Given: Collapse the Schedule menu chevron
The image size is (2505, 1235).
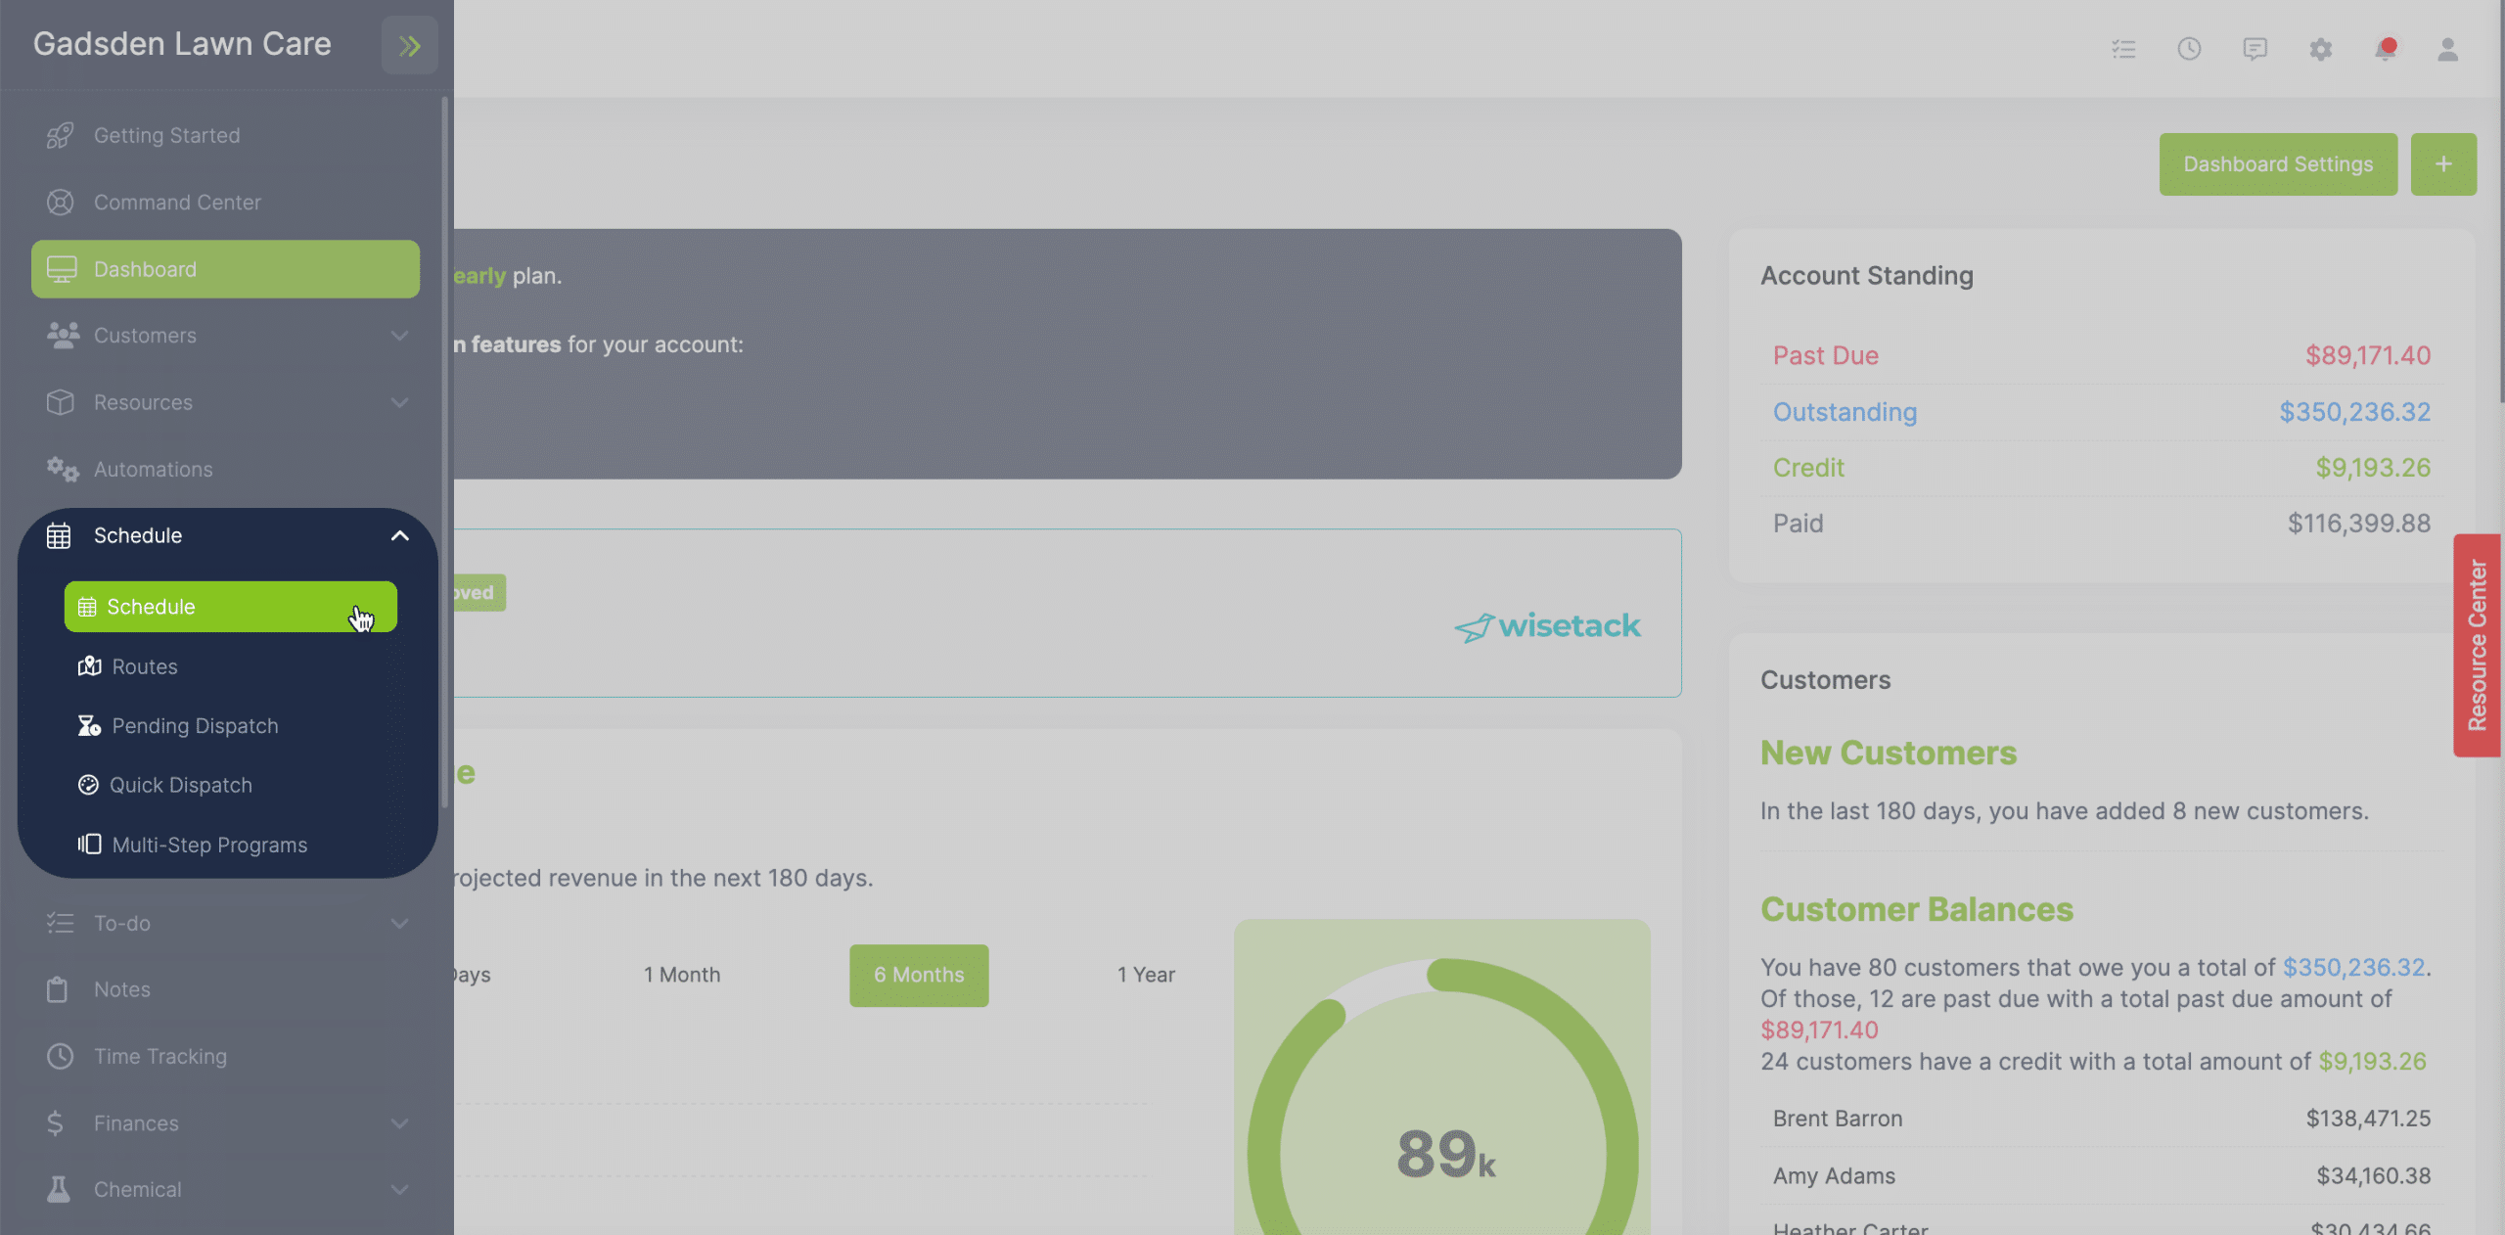Looking at the screenshot, I should [x=399, y=535].
